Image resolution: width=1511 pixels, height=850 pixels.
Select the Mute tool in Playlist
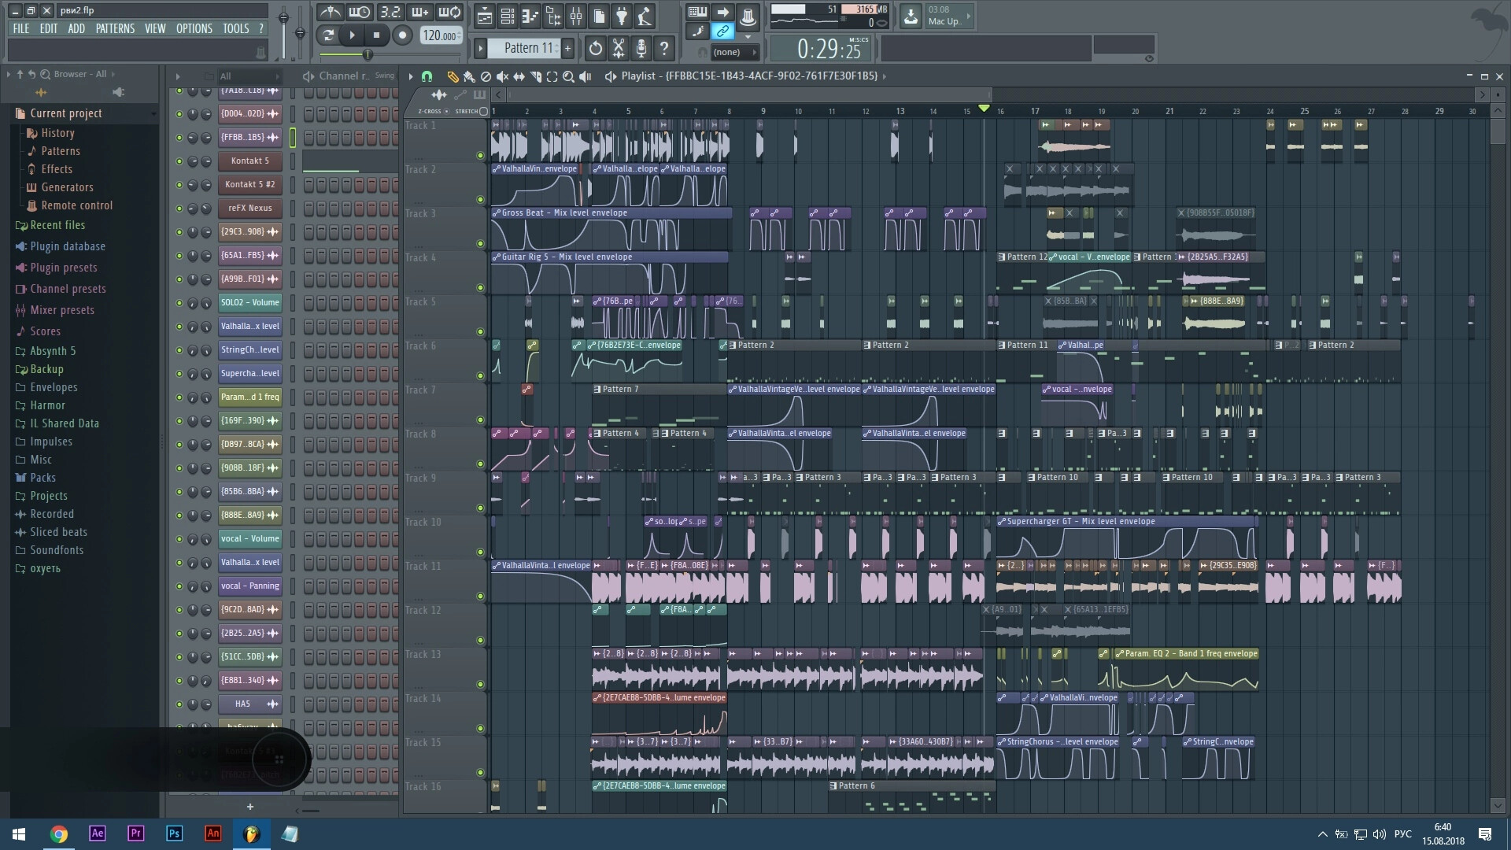tap(503, 76)
